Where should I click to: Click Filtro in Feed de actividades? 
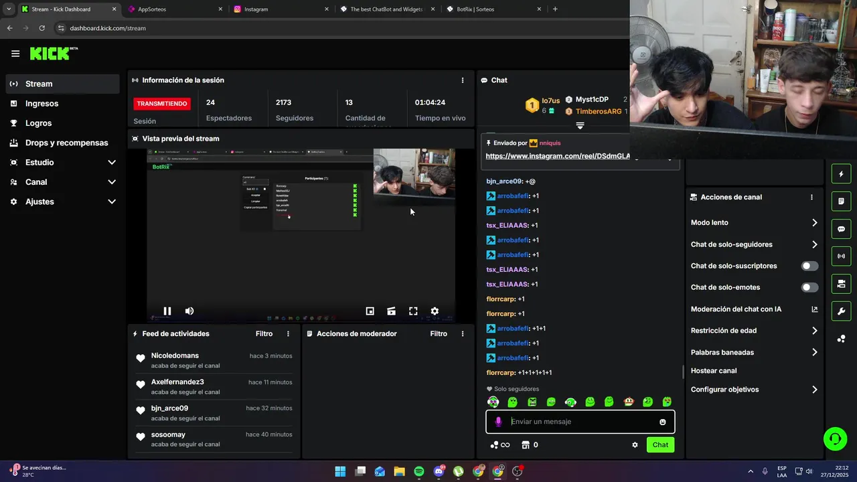pos(264,333)
